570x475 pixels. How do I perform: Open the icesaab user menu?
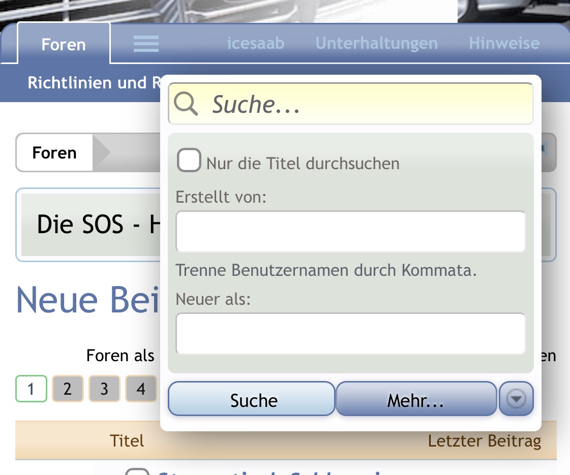(x=256, y=43)
